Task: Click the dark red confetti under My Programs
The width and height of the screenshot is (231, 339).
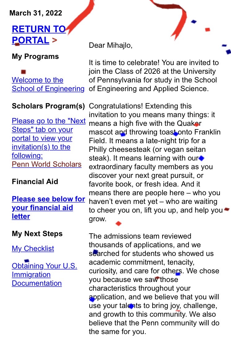Action: pos(23,72)
